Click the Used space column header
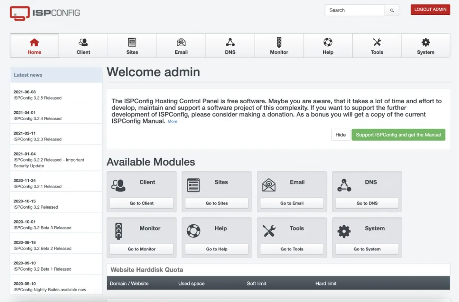Image resolution: width=459 pixels, height=302 pixels. click(x=191, y=284)
